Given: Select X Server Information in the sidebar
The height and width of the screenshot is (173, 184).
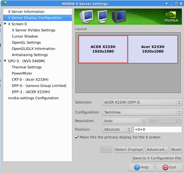Looking at the screenshot, I should click(37, 12).
